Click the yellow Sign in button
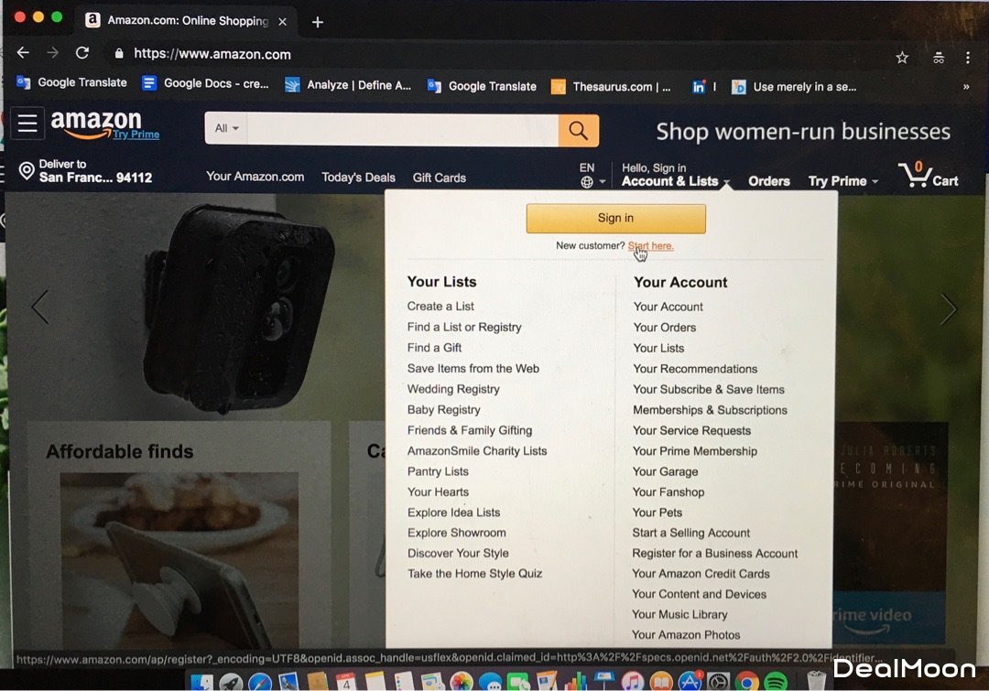The image size is (989, 691). (615, 218)
